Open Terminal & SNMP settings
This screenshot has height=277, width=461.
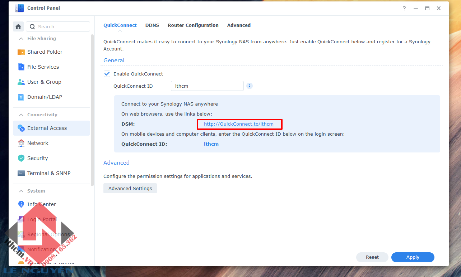point(52,173)
